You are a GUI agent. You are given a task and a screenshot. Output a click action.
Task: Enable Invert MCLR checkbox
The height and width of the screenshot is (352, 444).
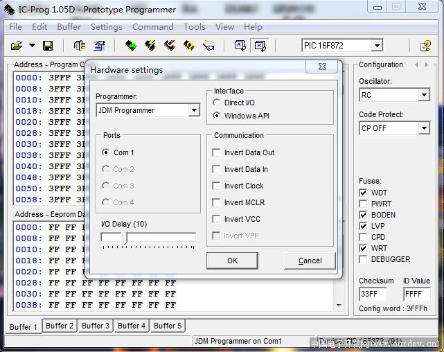click(216, 202)
